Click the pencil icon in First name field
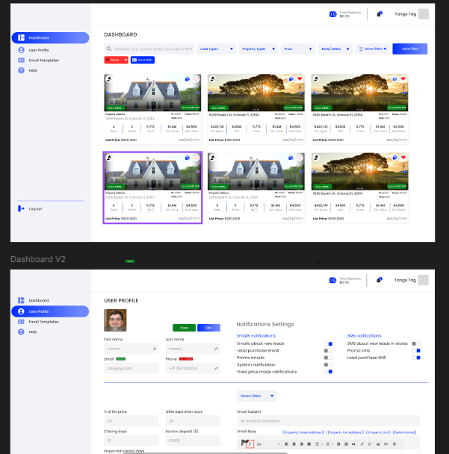 click(156, 348)
